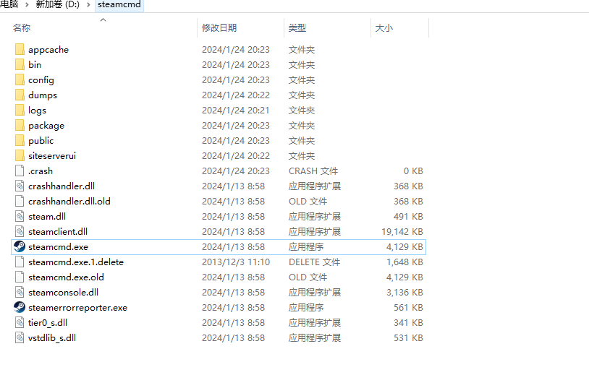Click the dumps folder icon
Viewport: 589px width, 388px height.
(x=20, y=95)
